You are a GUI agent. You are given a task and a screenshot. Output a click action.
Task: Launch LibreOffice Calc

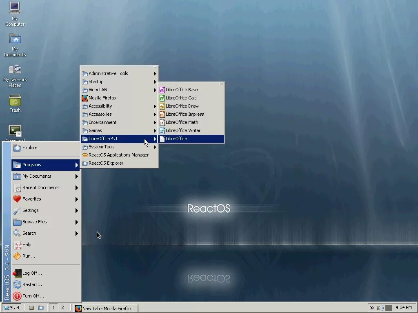click(191, 98)
